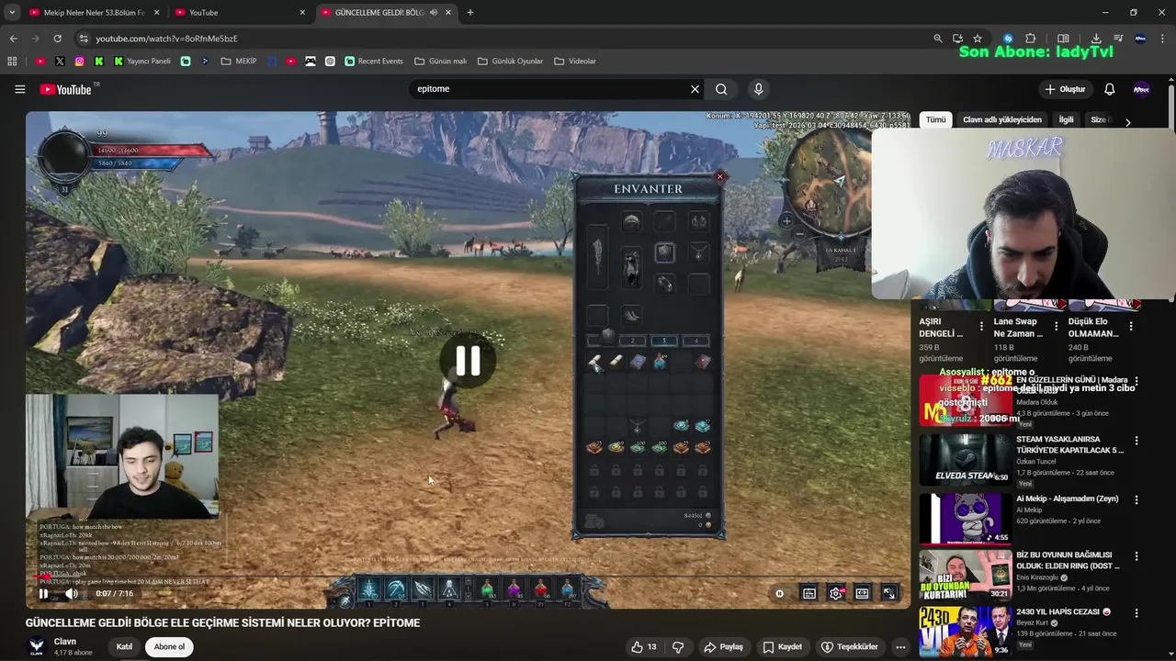
Task: Toggle subtitles in the video player
Action: [x=809, y=594]
